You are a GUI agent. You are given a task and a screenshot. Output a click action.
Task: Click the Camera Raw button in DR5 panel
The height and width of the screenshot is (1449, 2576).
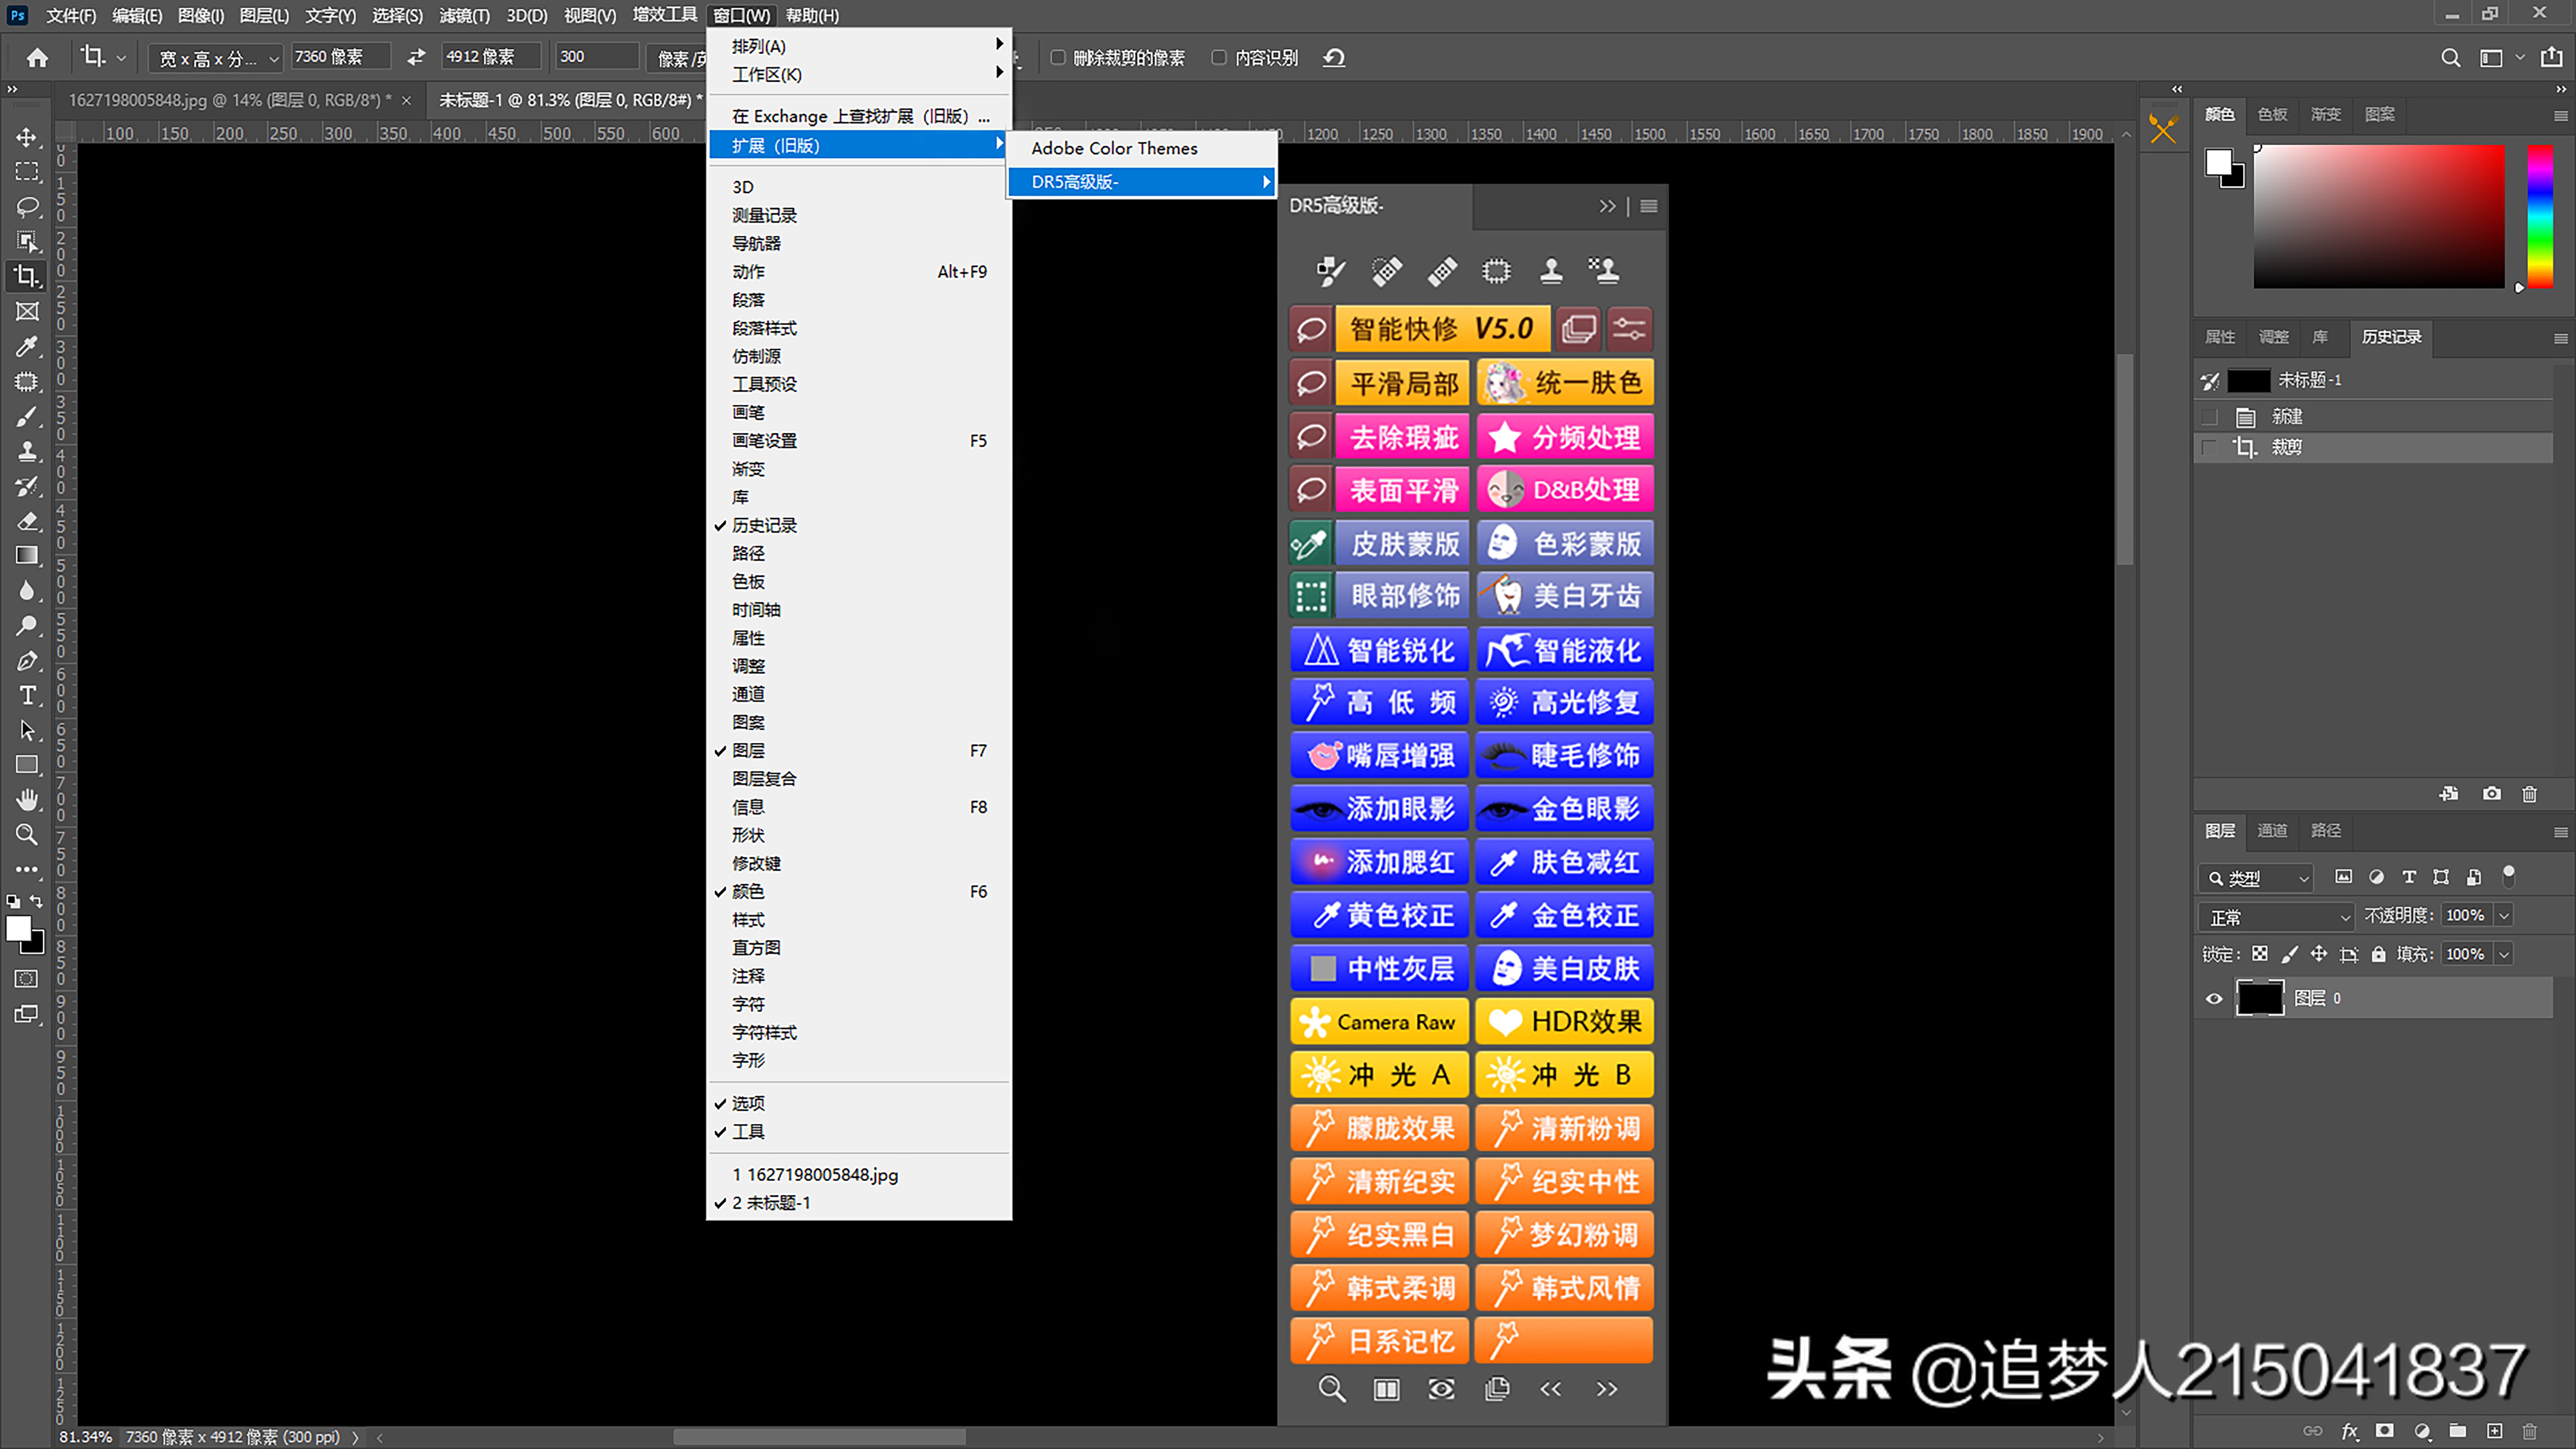pyautogui.click(x=1378, y=1021)
